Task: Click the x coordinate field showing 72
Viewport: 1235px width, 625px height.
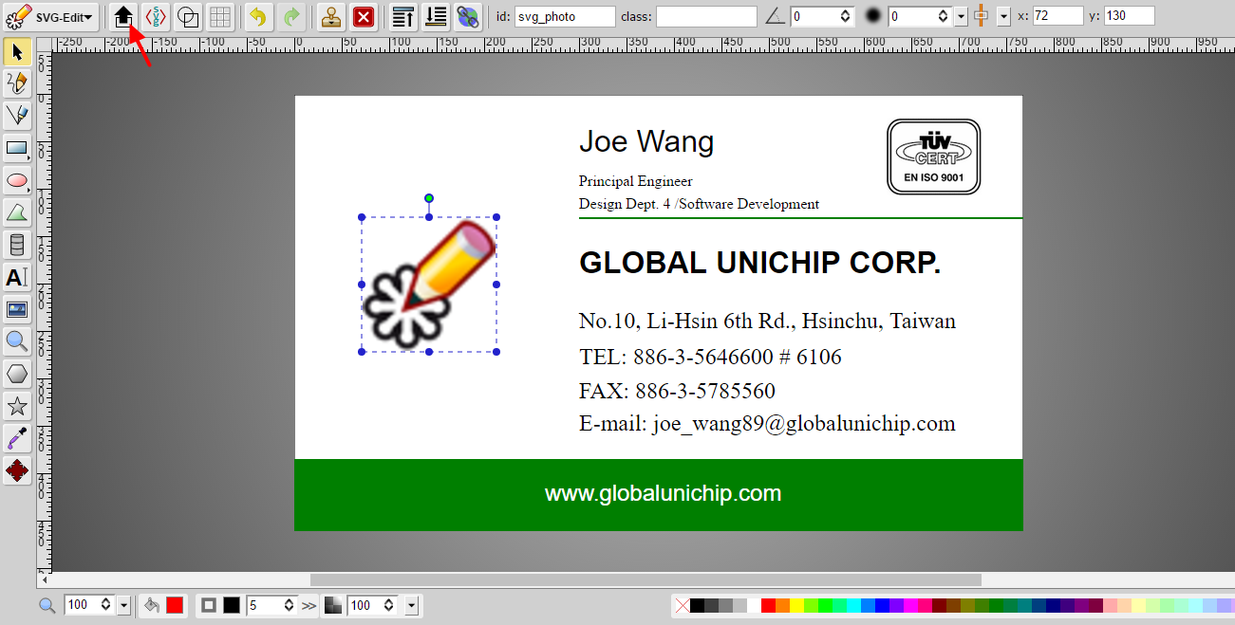Action: [1057, 16]
